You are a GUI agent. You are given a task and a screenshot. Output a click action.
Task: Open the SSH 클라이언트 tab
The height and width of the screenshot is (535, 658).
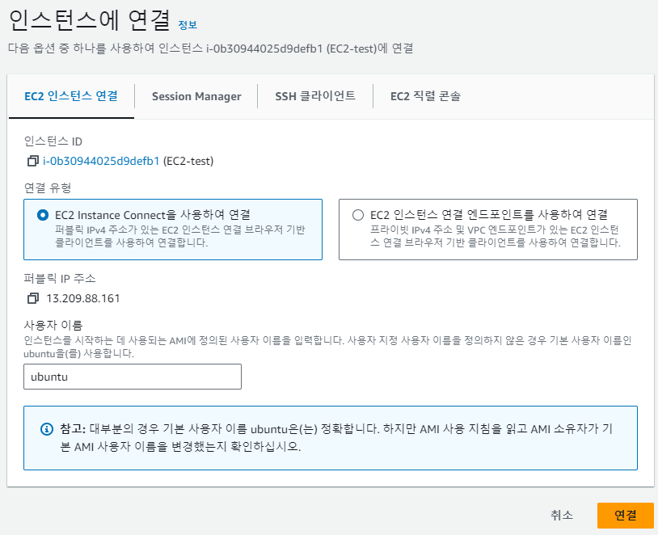click(315, 96)
